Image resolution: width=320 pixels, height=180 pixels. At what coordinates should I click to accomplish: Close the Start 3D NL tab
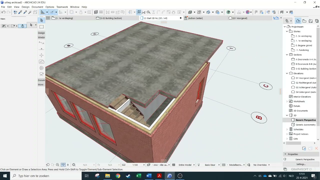[x=180, y=18]
